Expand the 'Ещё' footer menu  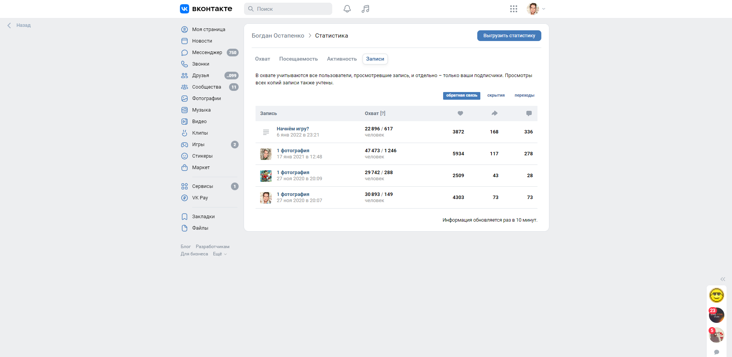tap(219, 254)
